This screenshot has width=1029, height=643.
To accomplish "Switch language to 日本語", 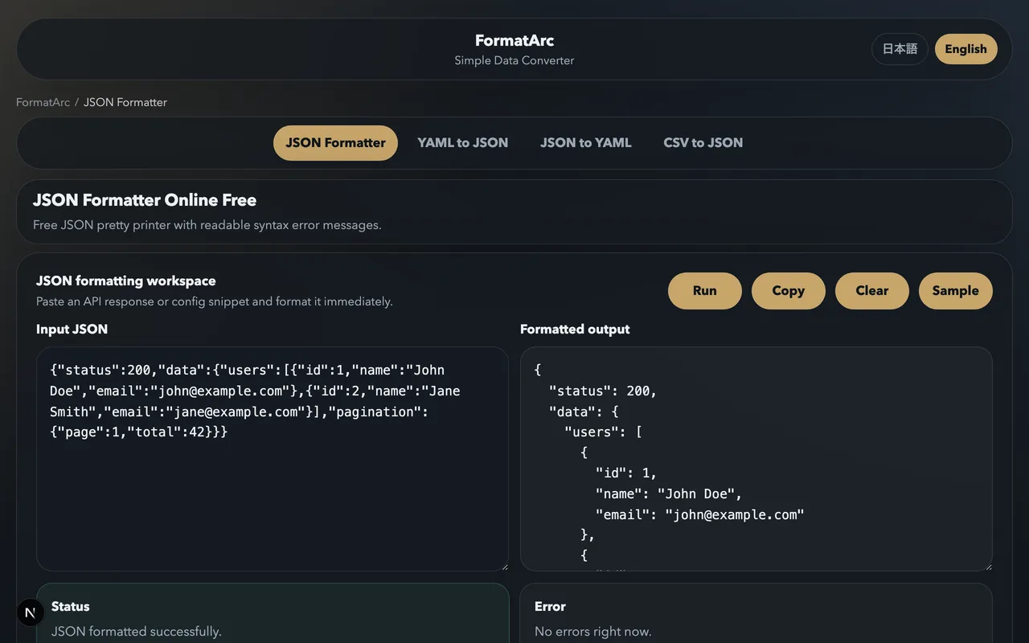I will pos(900,49).
